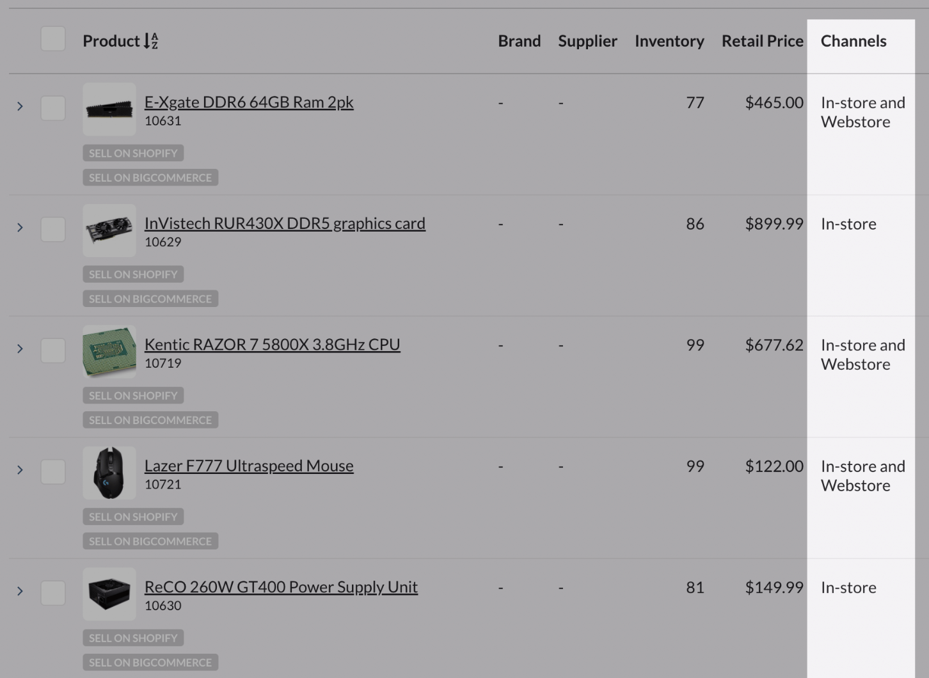This screenshot has width=929, height=678.
Task: Check the E-Xgate DDR6 RAM row checkbox
Action: coord(53,108)
